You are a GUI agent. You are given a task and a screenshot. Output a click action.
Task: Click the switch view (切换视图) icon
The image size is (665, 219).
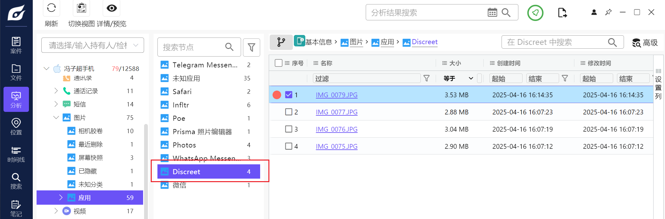[x=81, y=8]
